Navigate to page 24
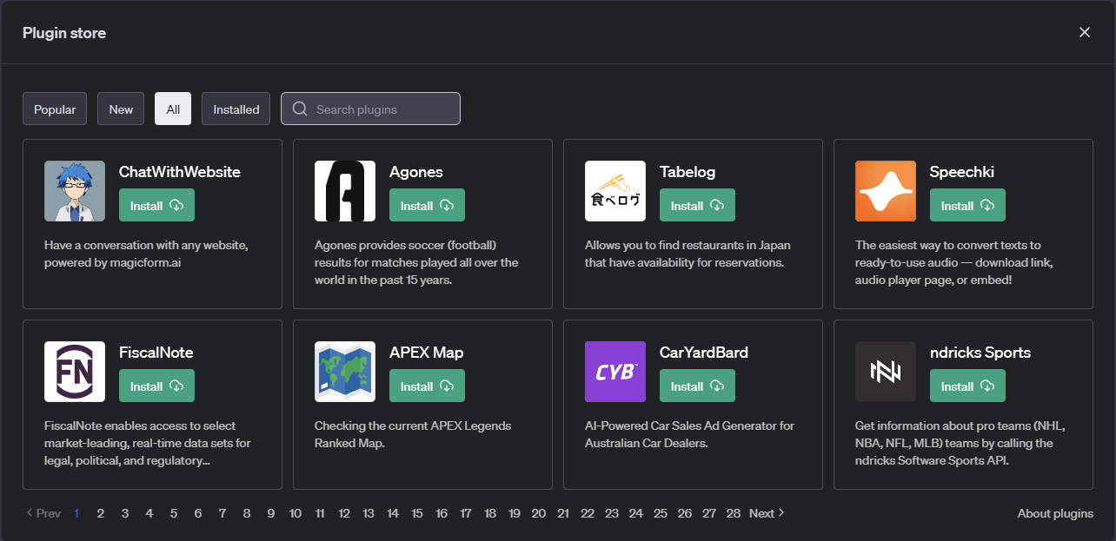The height and width of the screenshot is (541, 1116). pos(636,513)
